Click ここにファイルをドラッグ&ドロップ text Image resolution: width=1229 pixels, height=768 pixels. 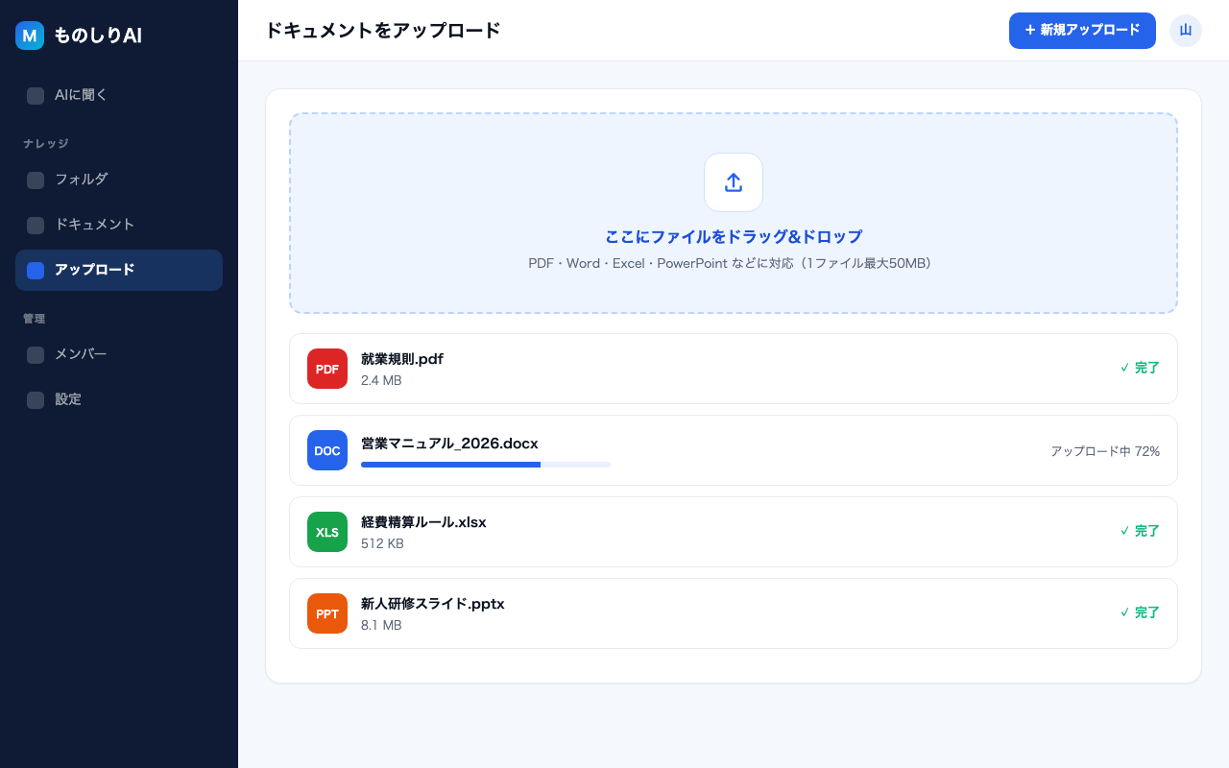pos(734,237)
